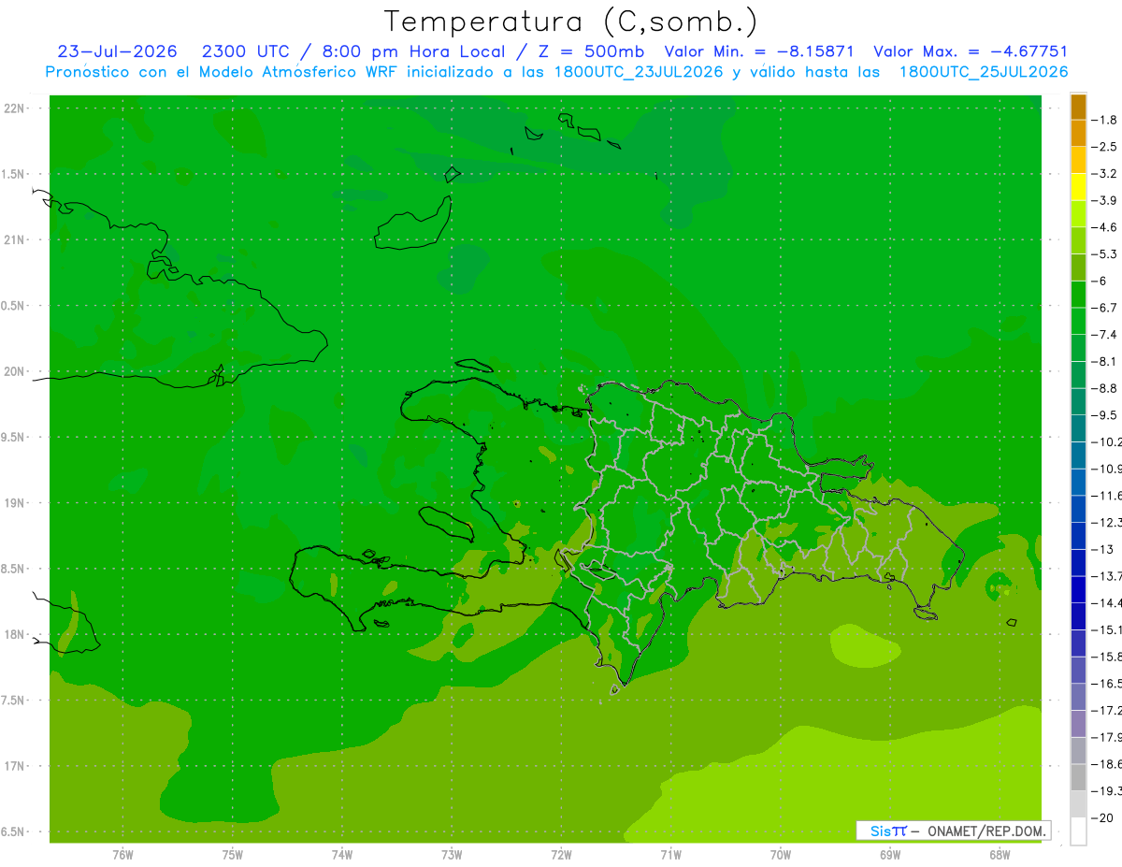Click 'Valor Min. = -8.15871' value
Image resolution: width=1122 pixels, height=867 pixels.
tap(758, 52)
